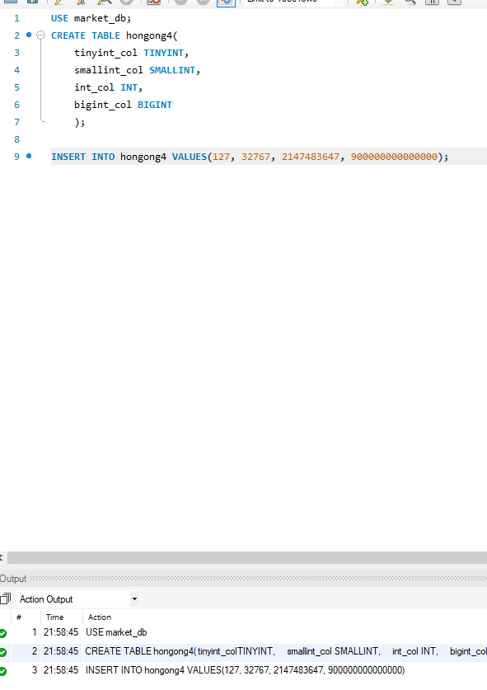Click the green success icon for USE market_db row

tap(2, 633)
